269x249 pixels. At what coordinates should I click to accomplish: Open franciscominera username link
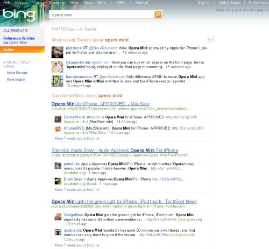[79, 77]
